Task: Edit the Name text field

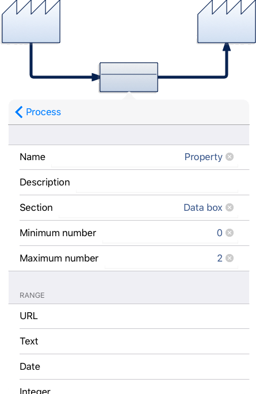Action: click(x=144, y=157)
